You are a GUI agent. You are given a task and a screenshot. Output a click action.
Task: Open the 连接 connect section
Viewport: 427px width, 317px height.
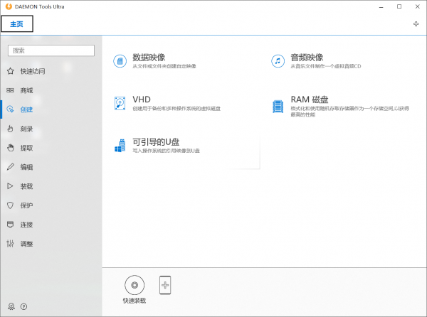coord(27,225)
